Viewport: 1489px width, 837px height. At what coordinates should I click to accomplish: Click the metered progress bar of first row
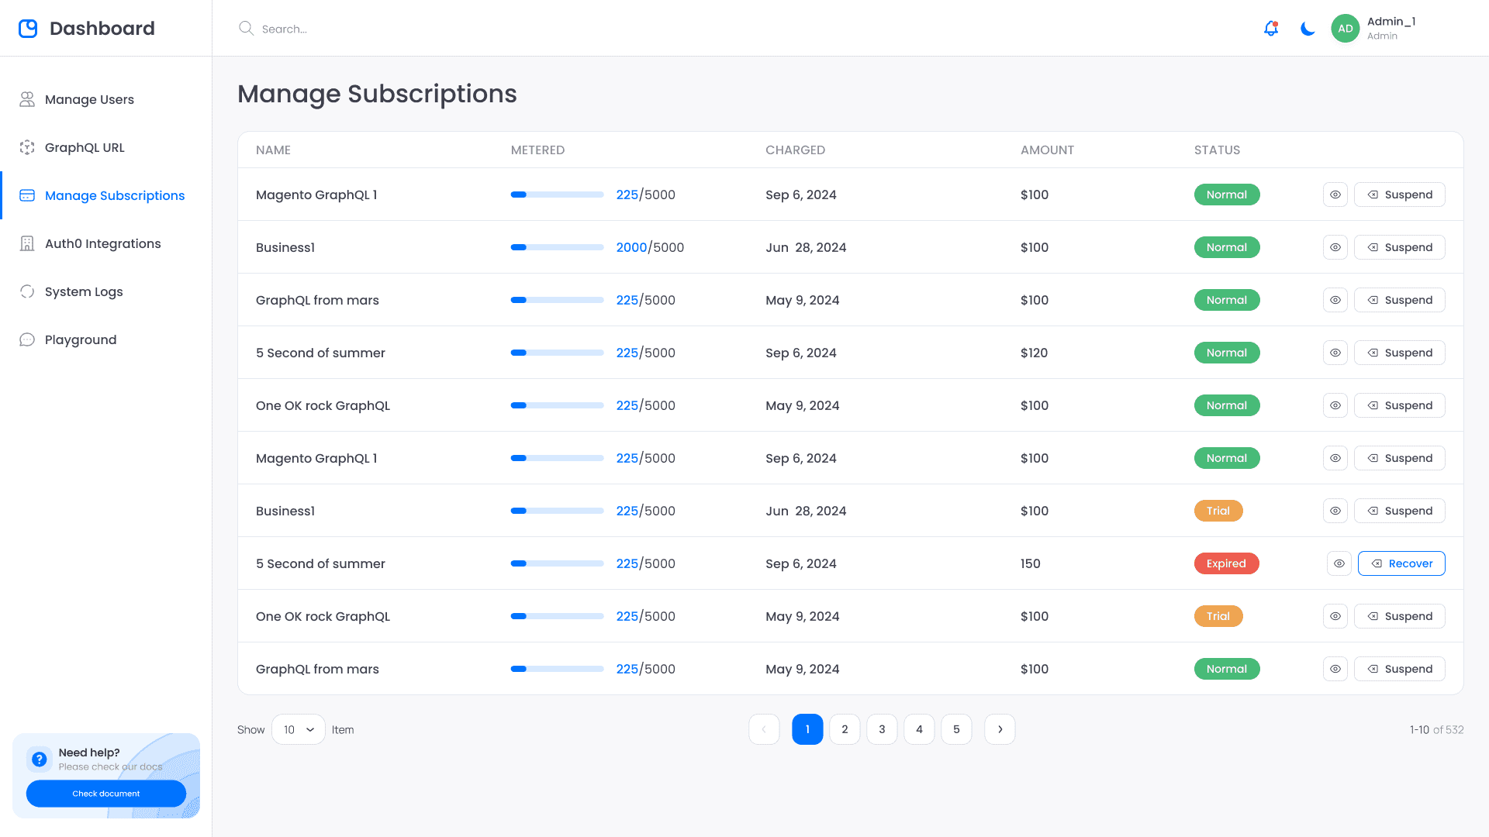click(557, 195)
